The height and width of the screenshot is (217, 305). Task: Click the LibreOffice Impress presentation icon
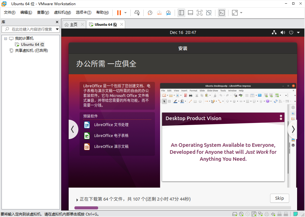(x=87, y=147)
